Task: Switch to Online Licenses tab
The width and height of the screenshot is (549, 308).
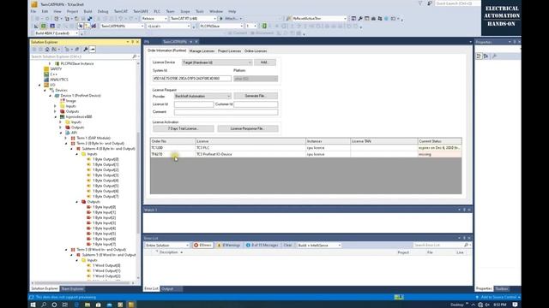Action: tap(256, 51)
